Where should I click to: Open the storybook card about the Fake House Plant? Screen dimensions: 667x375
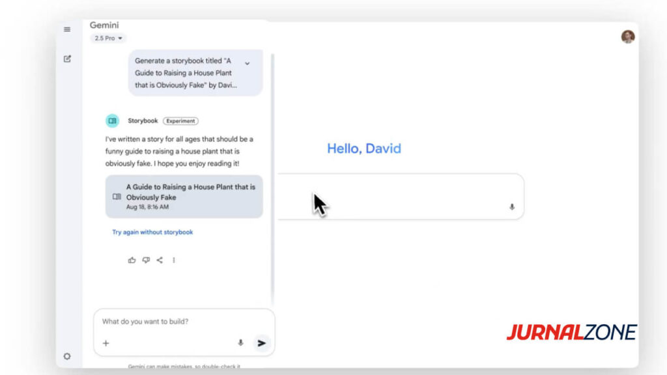[x=184, y=197]
